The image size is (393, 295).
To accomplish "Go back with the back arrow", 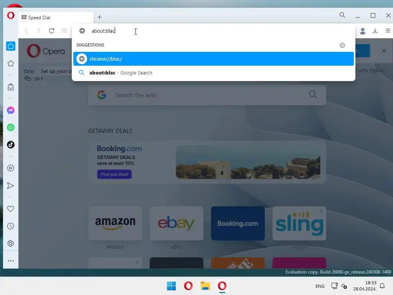I will (x=26, y=31).
